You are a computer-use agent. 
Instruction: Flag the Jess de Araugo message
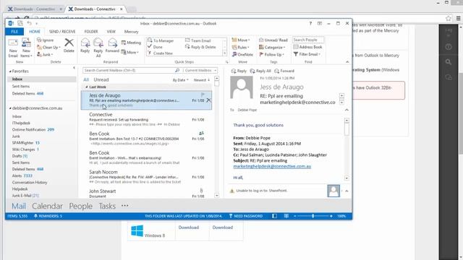tap(203, 95)
